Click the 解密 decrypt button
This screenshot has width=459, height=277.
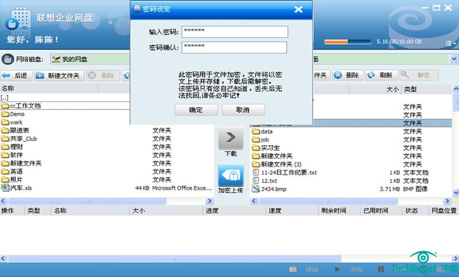coord(419,75)
